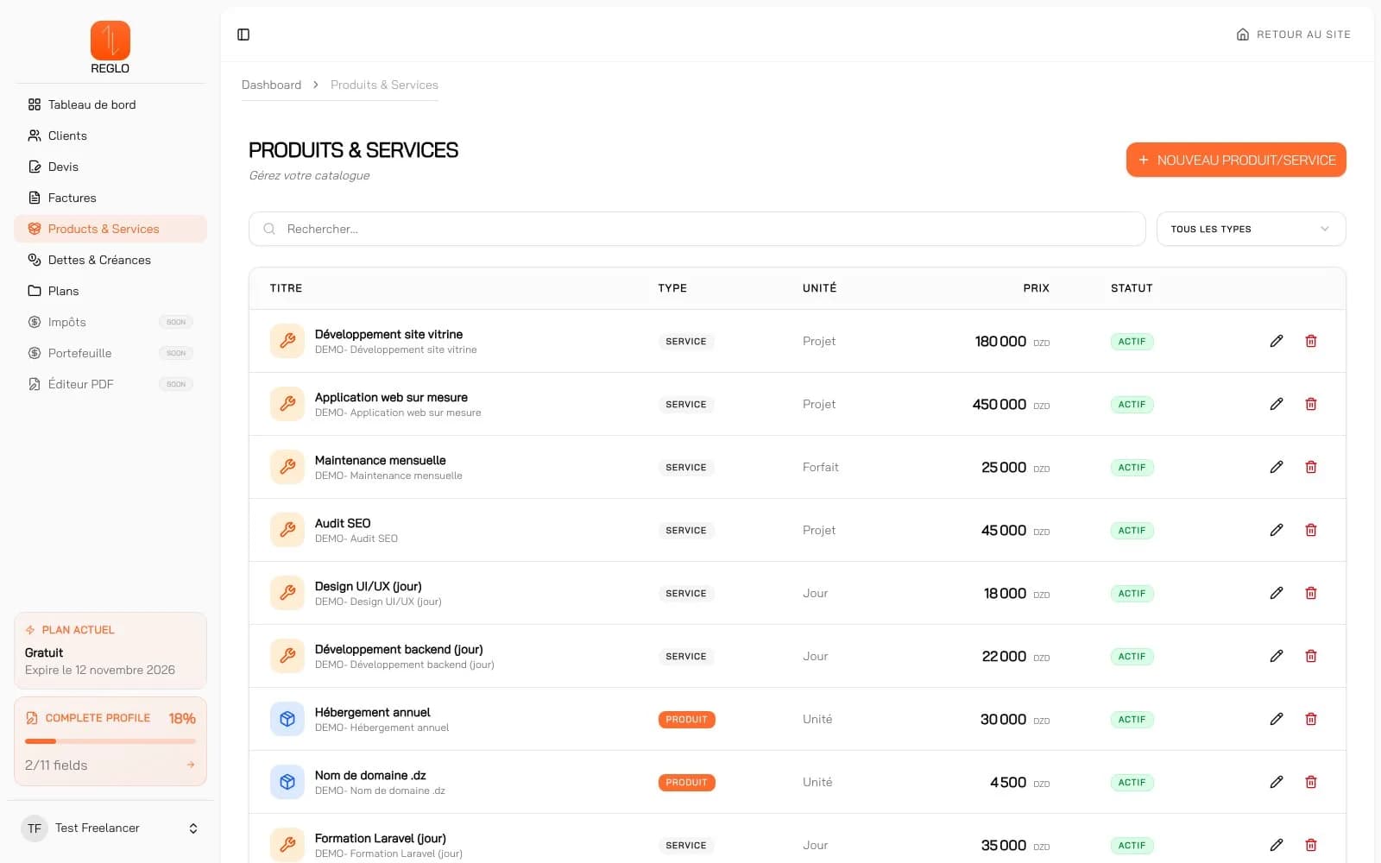This screenshot has height=863, width=1381.
Task: Click the profile completion progress bar
Action: [x=110, y=741]
